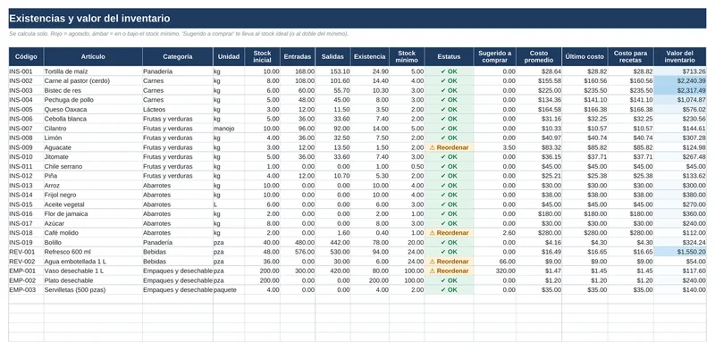
Task: Select the Código column header
Action: point(26,57)
